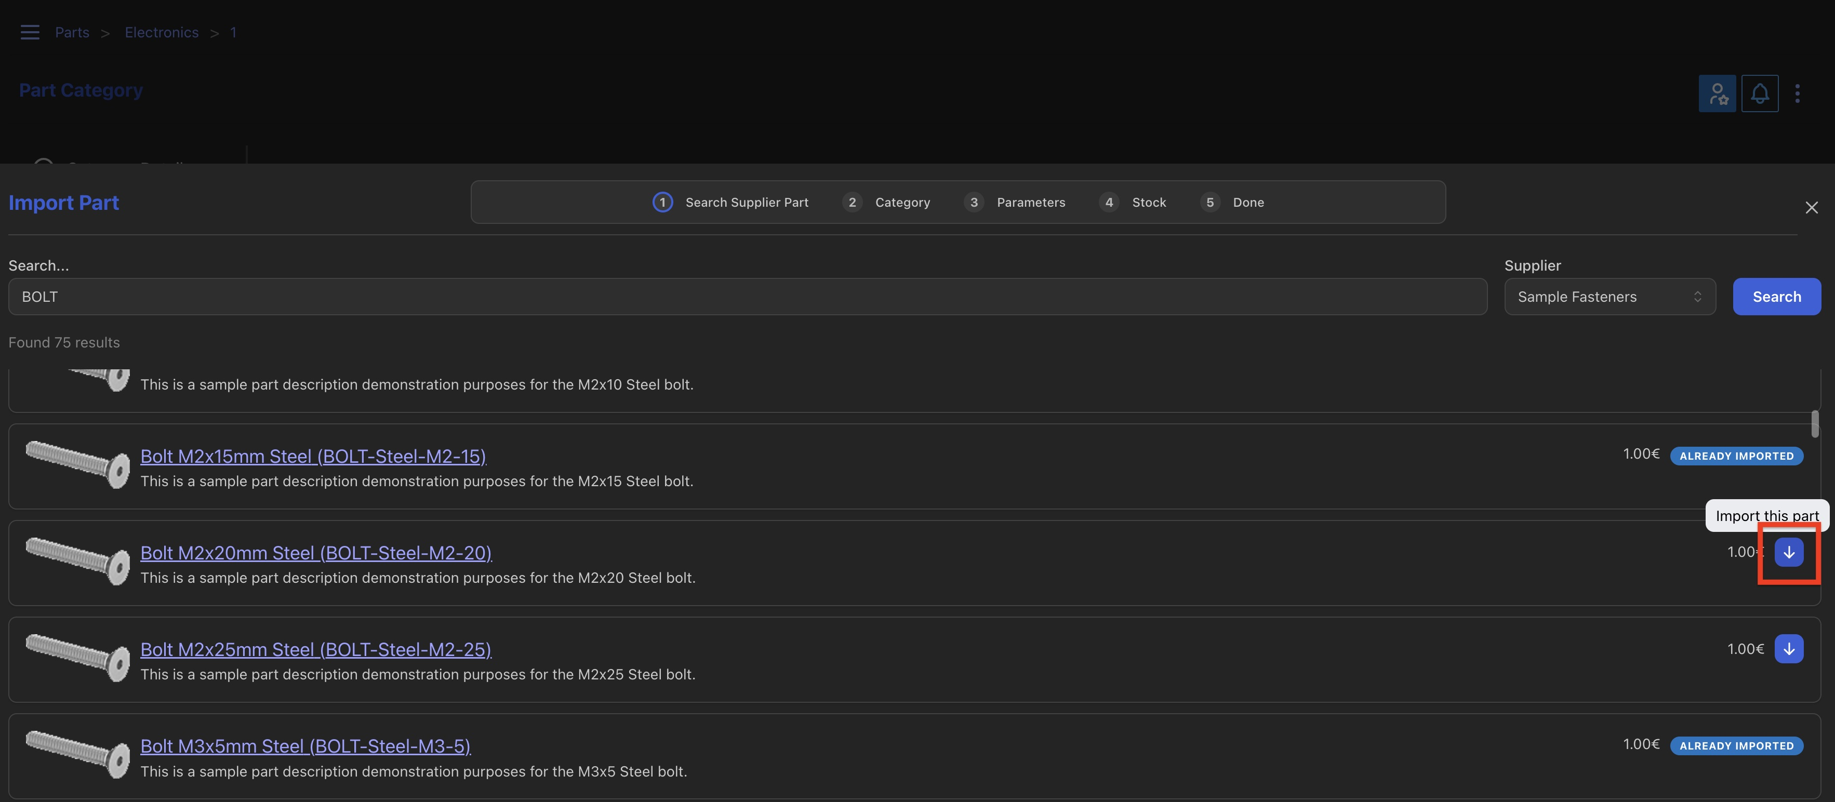The height and width of the screenshot is (802, 1835).
Task: Click the notifications bell icon
Action: (x=1760, y=93)
